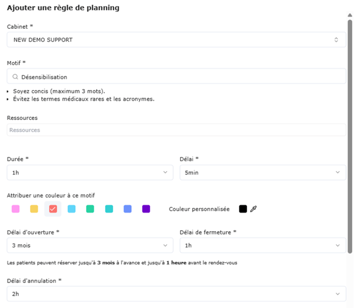
Task: Select the purple color swatch
Action: tap(146, 209)
